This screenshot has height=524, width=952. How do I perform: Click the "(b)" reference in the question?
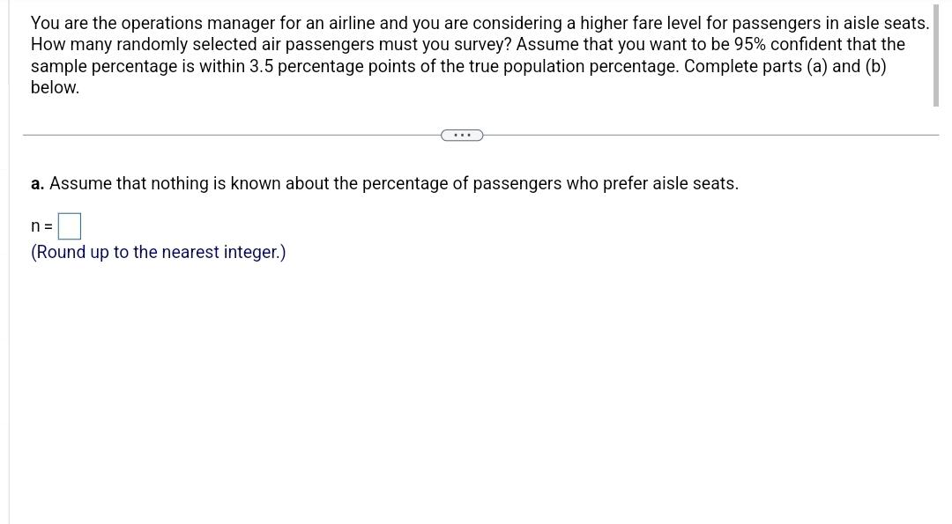[x=874, y=67]
